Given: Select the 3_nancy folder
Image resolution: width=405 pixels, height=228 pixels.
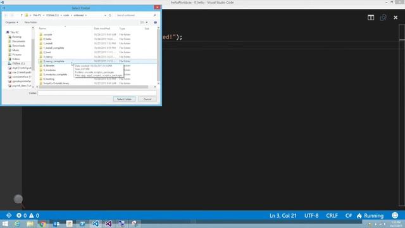Looking at the screenshot, I should coord(48,56).
